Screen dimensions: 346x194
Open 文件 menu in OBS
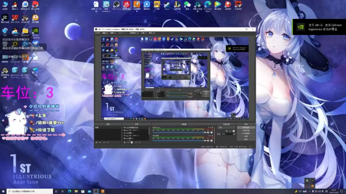[97, 33]
